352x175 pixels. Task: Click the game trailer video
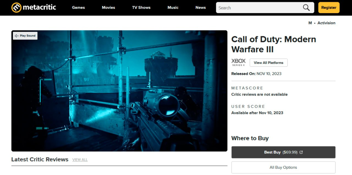click(119, 91)
